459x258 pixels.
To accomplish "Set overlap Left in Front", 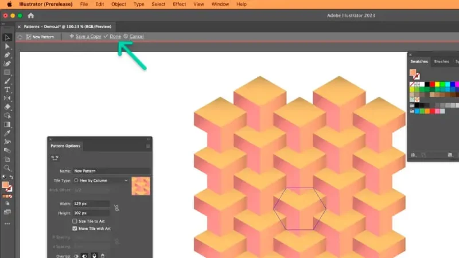I will point(76,256).
